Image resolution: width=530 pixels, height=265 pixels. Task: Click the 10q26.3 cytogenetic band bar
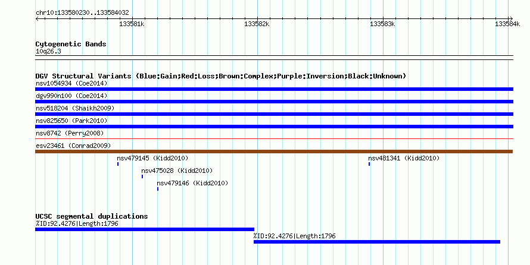274,58
